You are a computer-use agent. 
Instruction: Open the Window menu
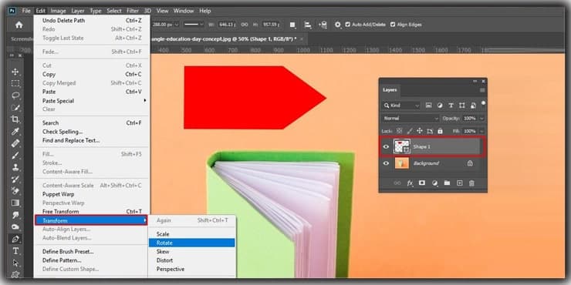[184, 11]
